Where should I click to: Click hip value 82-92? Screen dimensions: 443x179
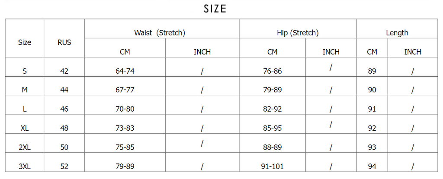[x=273, y=109]
